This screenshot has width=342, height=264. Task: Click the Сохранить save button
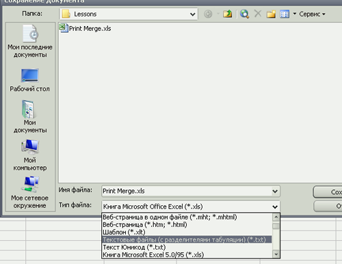(x=328, y=192)
